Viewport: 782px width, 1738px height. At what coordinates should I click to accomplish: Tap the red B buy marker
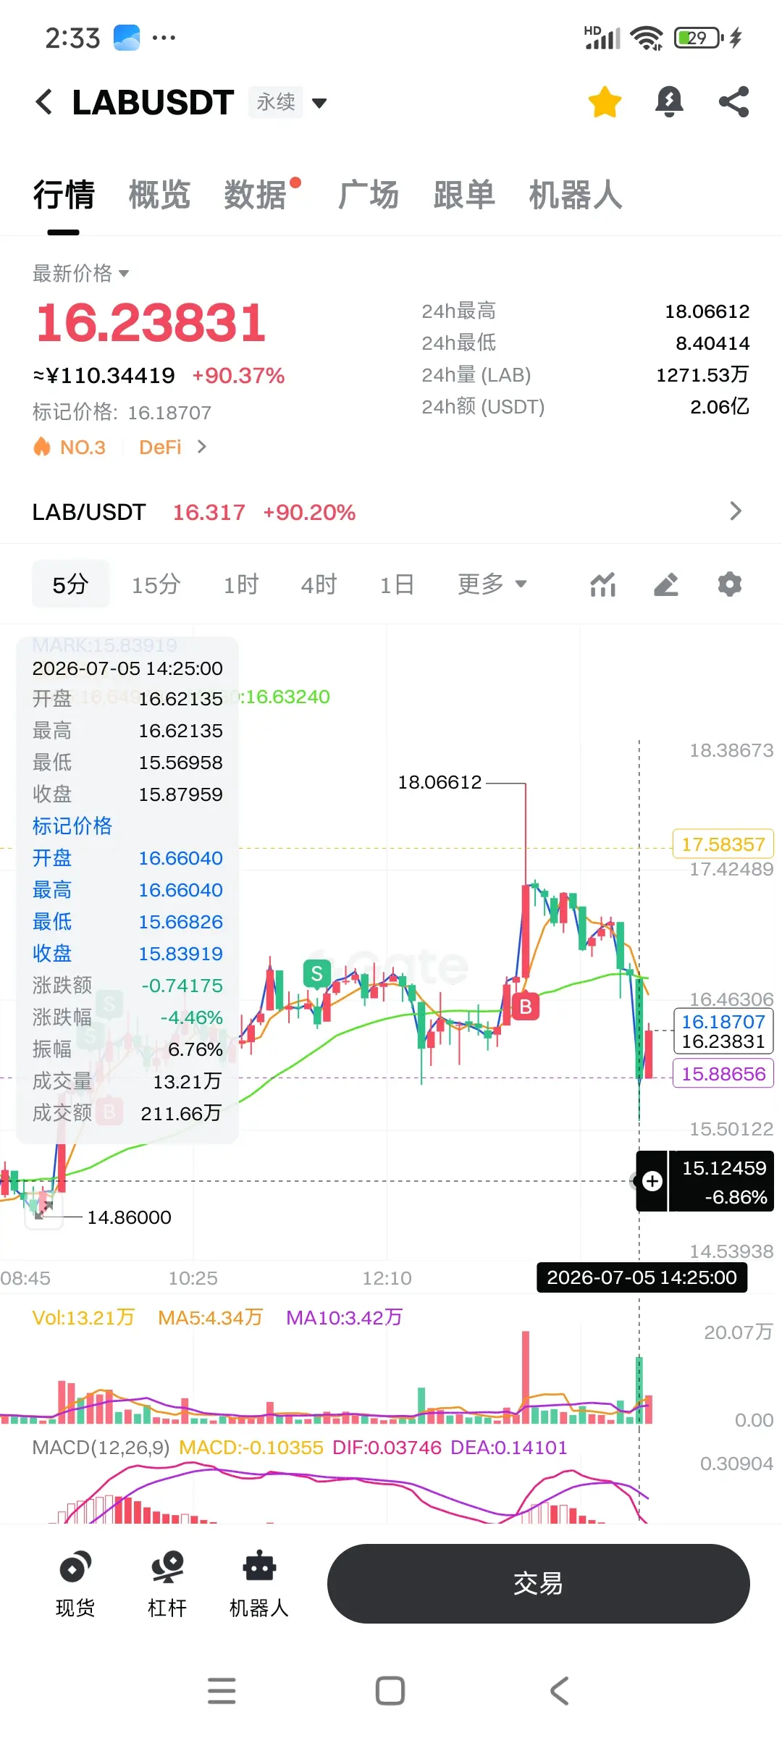coord(526,1006)
